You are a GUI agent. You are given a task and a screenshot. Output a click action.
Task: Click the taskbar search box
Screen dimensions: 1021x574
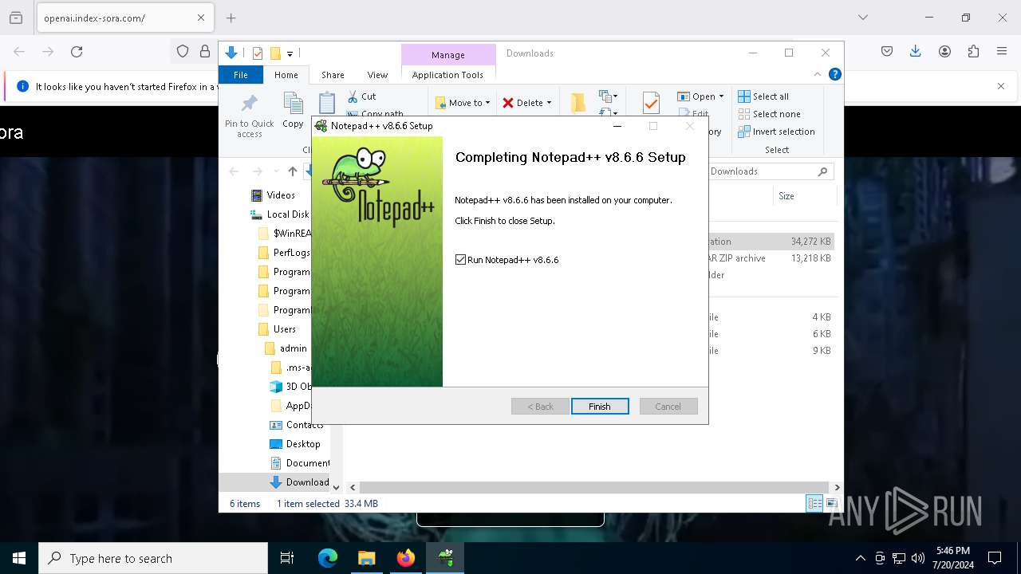(153, 558)
